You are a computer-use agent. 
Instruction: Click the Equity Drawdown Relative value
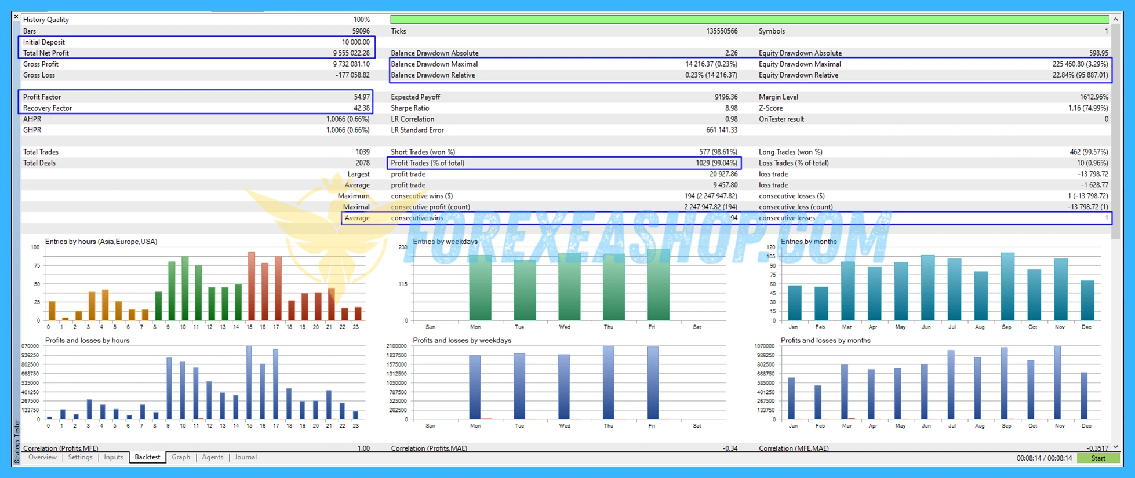[x=1081, y=75]
